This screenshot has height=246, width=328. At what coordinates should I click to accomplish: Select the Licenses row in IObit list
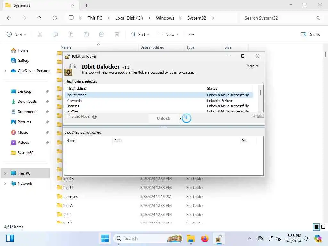[159, 106]
